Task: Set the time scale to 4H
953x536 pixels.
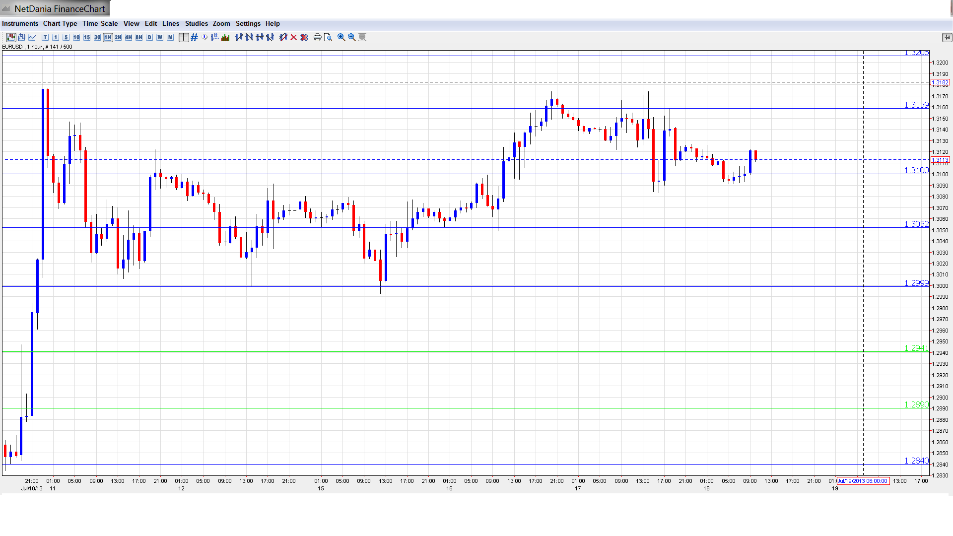Action: pyautogui.click(x=129, y=37)
